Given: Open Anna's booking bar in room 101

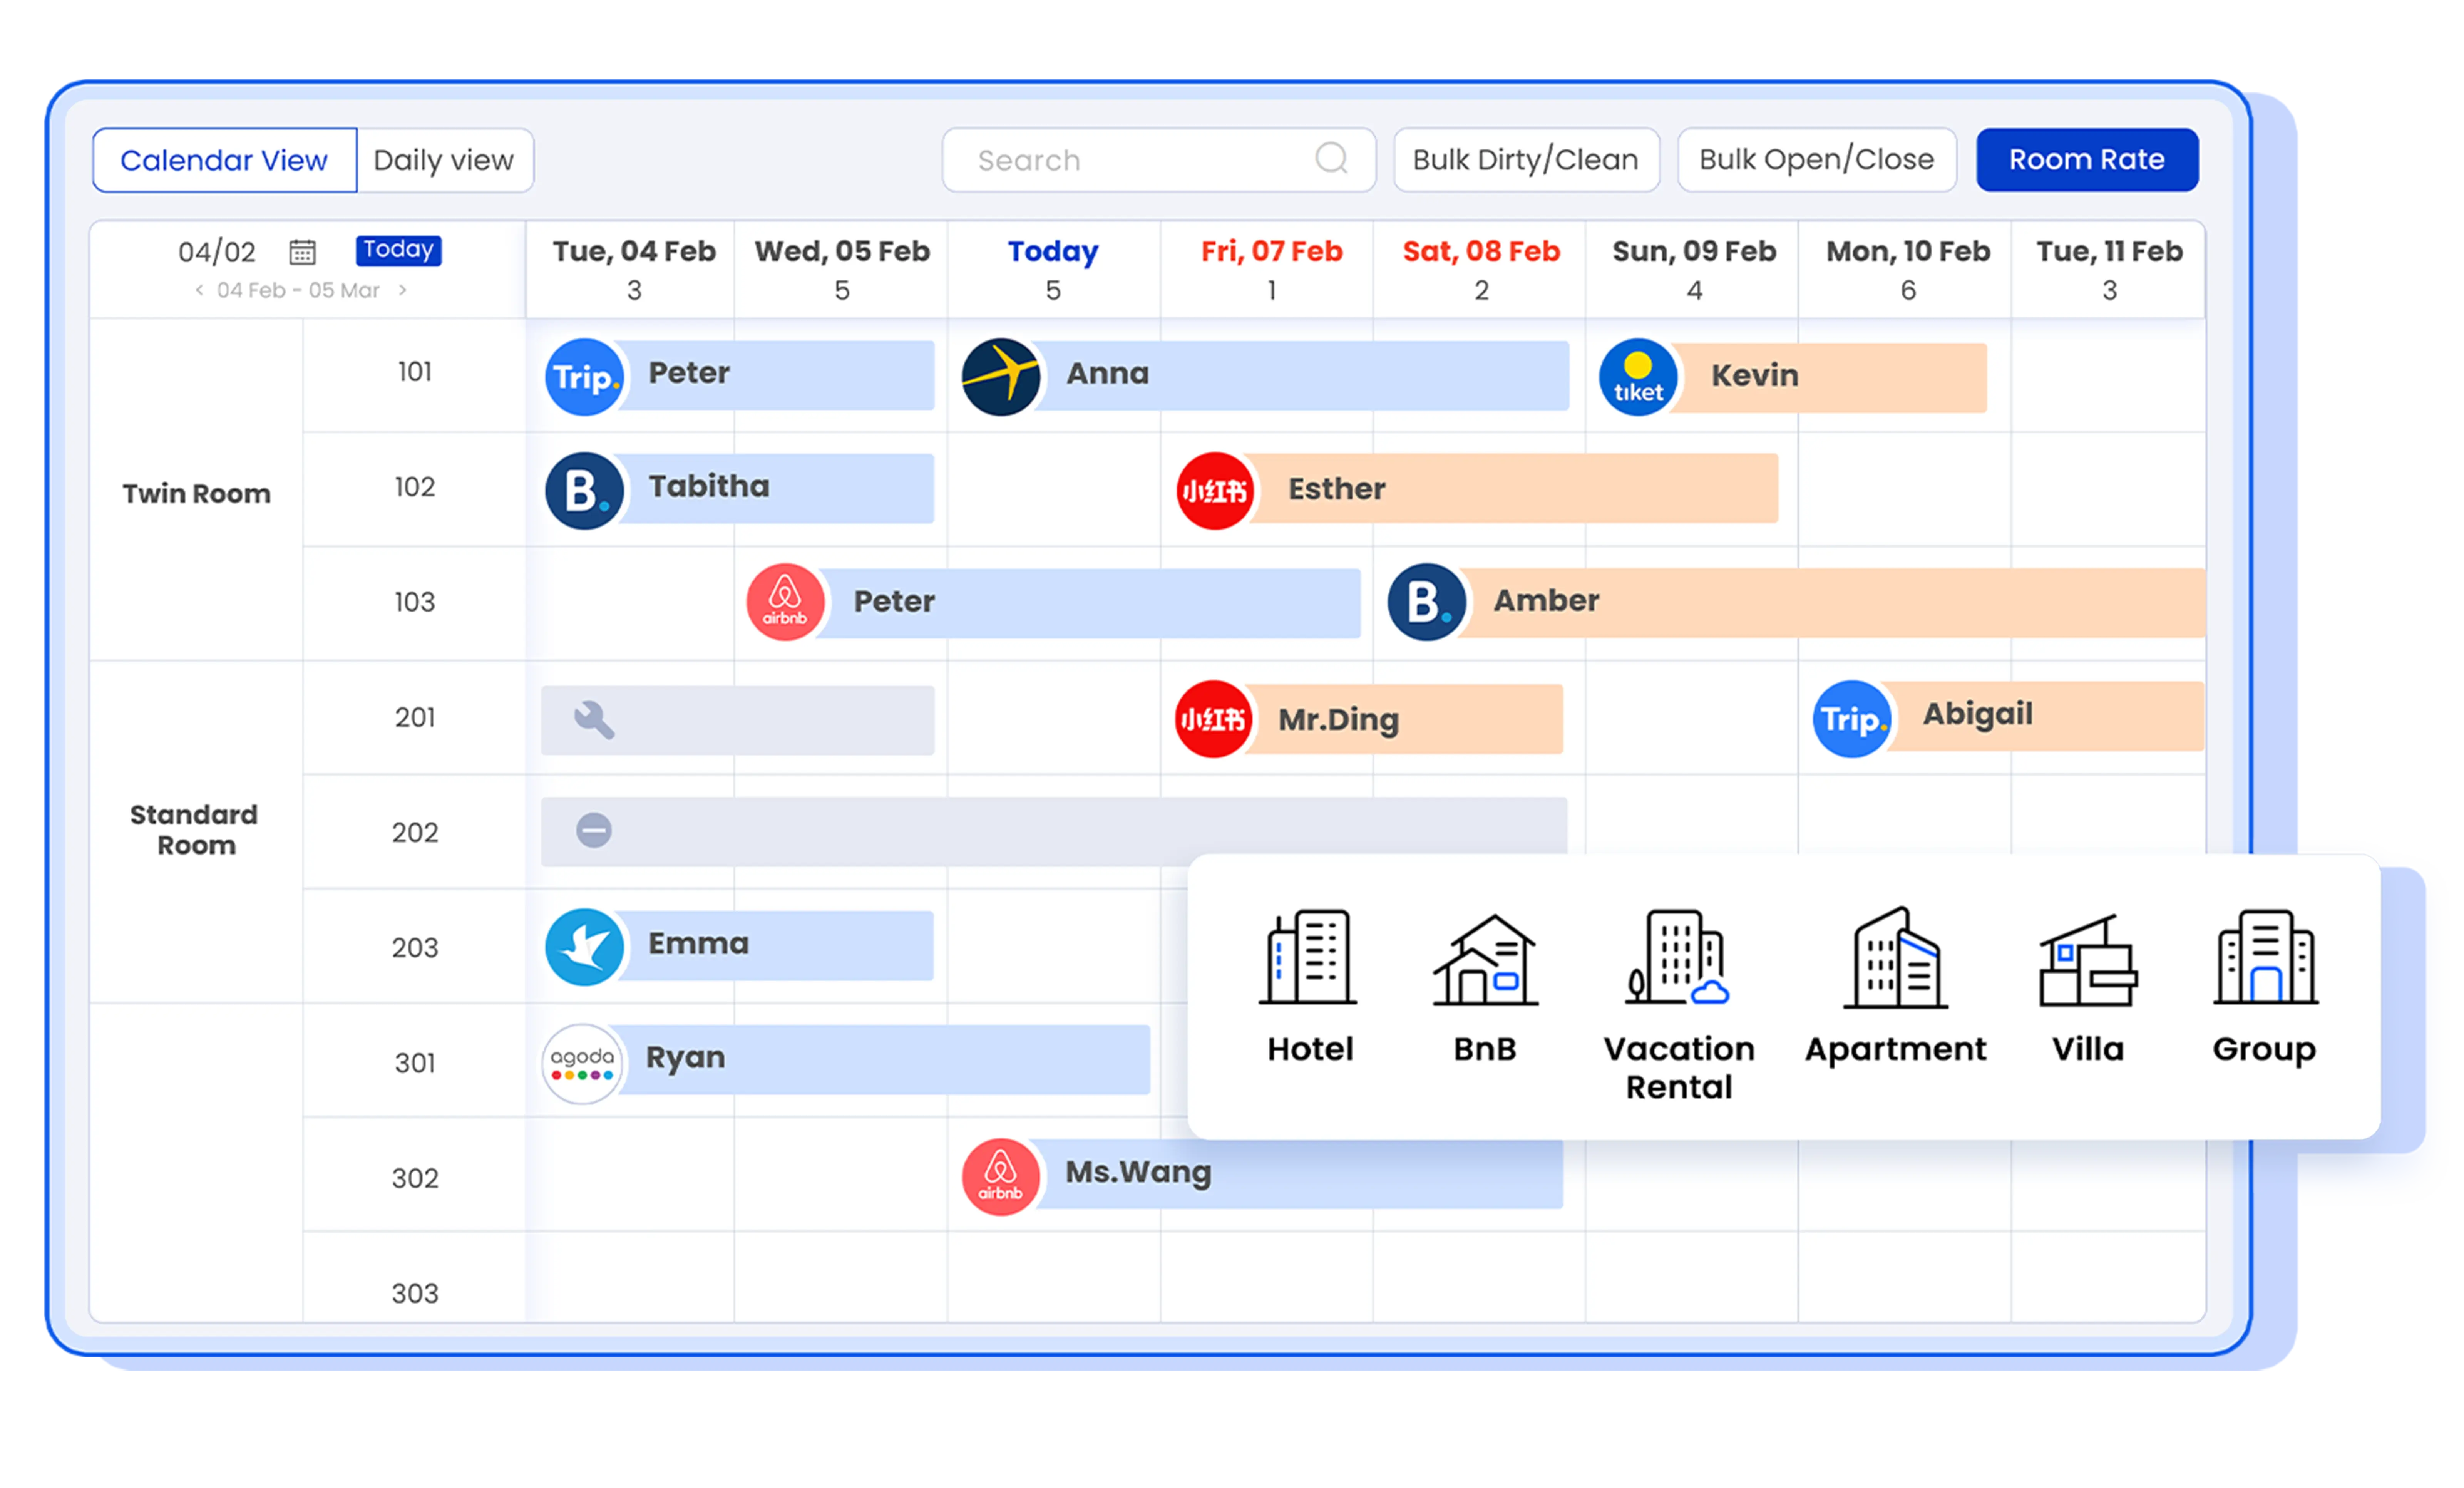Looking at the screenshot, I should 1266,376.
